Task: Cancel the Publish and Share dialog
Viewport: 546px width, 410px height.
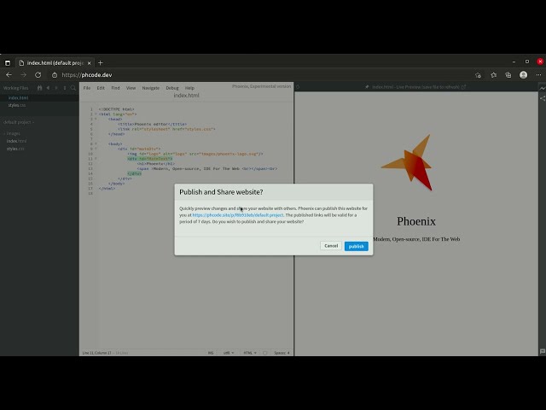Action: 331,246
